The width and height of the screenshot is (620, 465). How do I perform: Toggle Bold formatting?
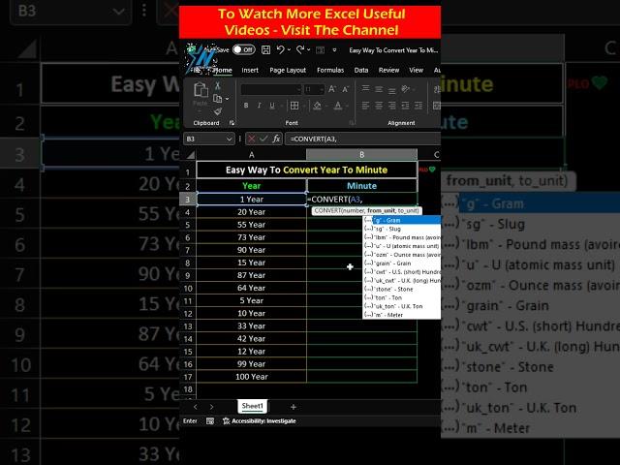point(246,106)
